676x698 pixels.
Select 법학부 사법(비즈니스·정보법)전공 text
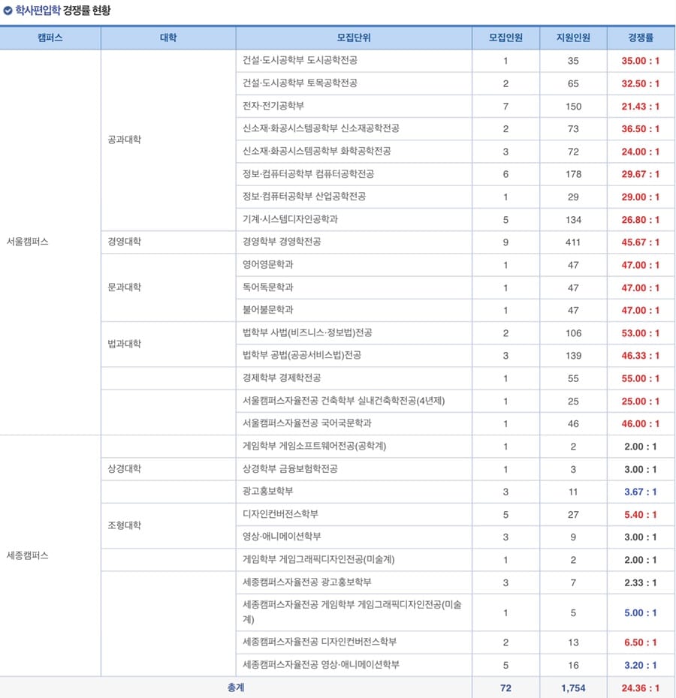[307, 332]
